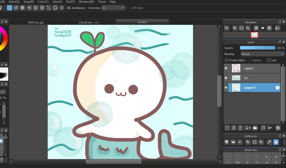Open the add-layer dropdown button
Image resolution: width=286 pixels, height=168 pixels.
248,128
